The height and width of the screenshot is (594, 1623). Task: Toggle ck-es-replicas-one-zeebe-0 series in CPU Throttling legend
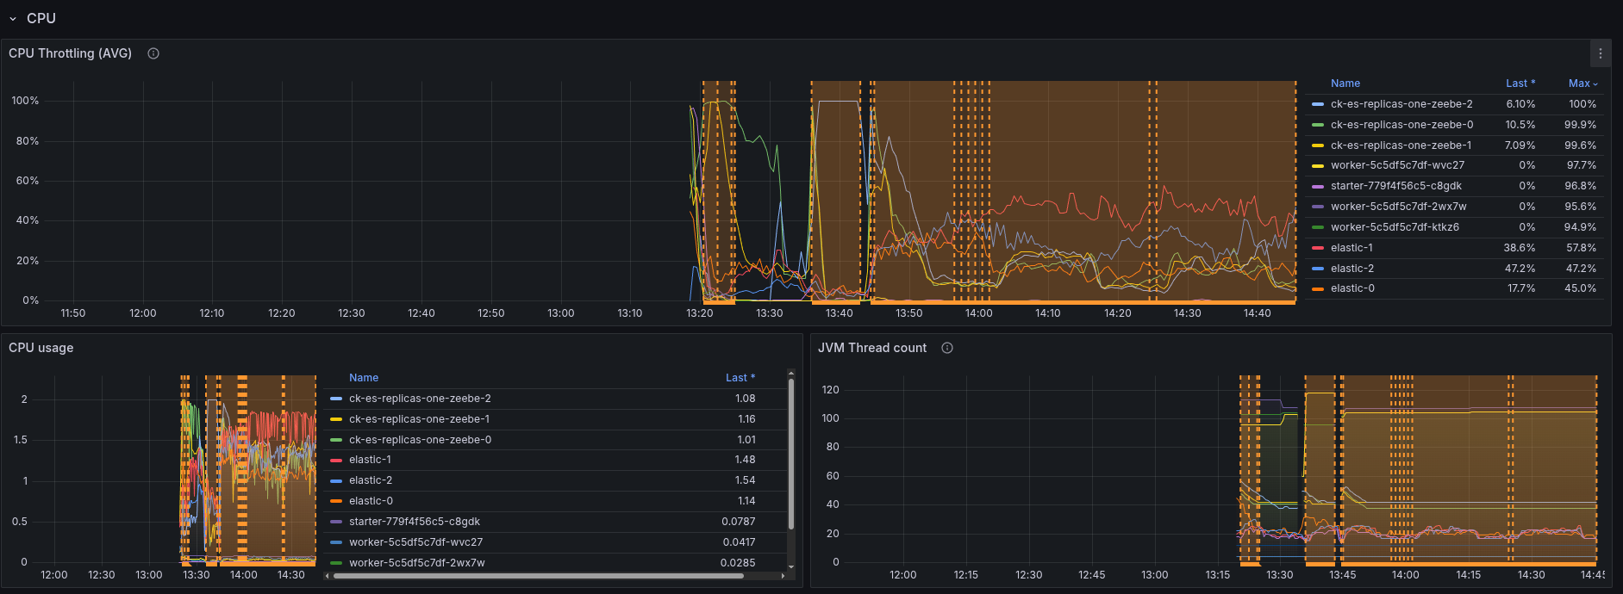pos(1401,125)
